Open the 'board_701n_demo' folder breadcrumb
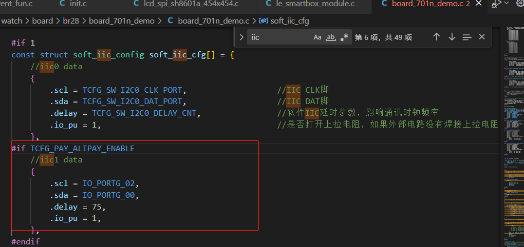 click(122, 21)
